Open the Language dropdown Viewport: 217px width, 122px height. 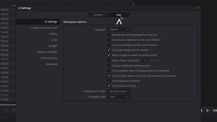pyautogui.click(x=119, y=30)
